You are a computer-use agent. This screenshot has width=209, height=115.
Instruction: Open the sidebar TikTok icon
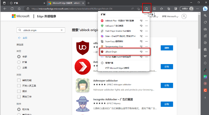[205, 70]
